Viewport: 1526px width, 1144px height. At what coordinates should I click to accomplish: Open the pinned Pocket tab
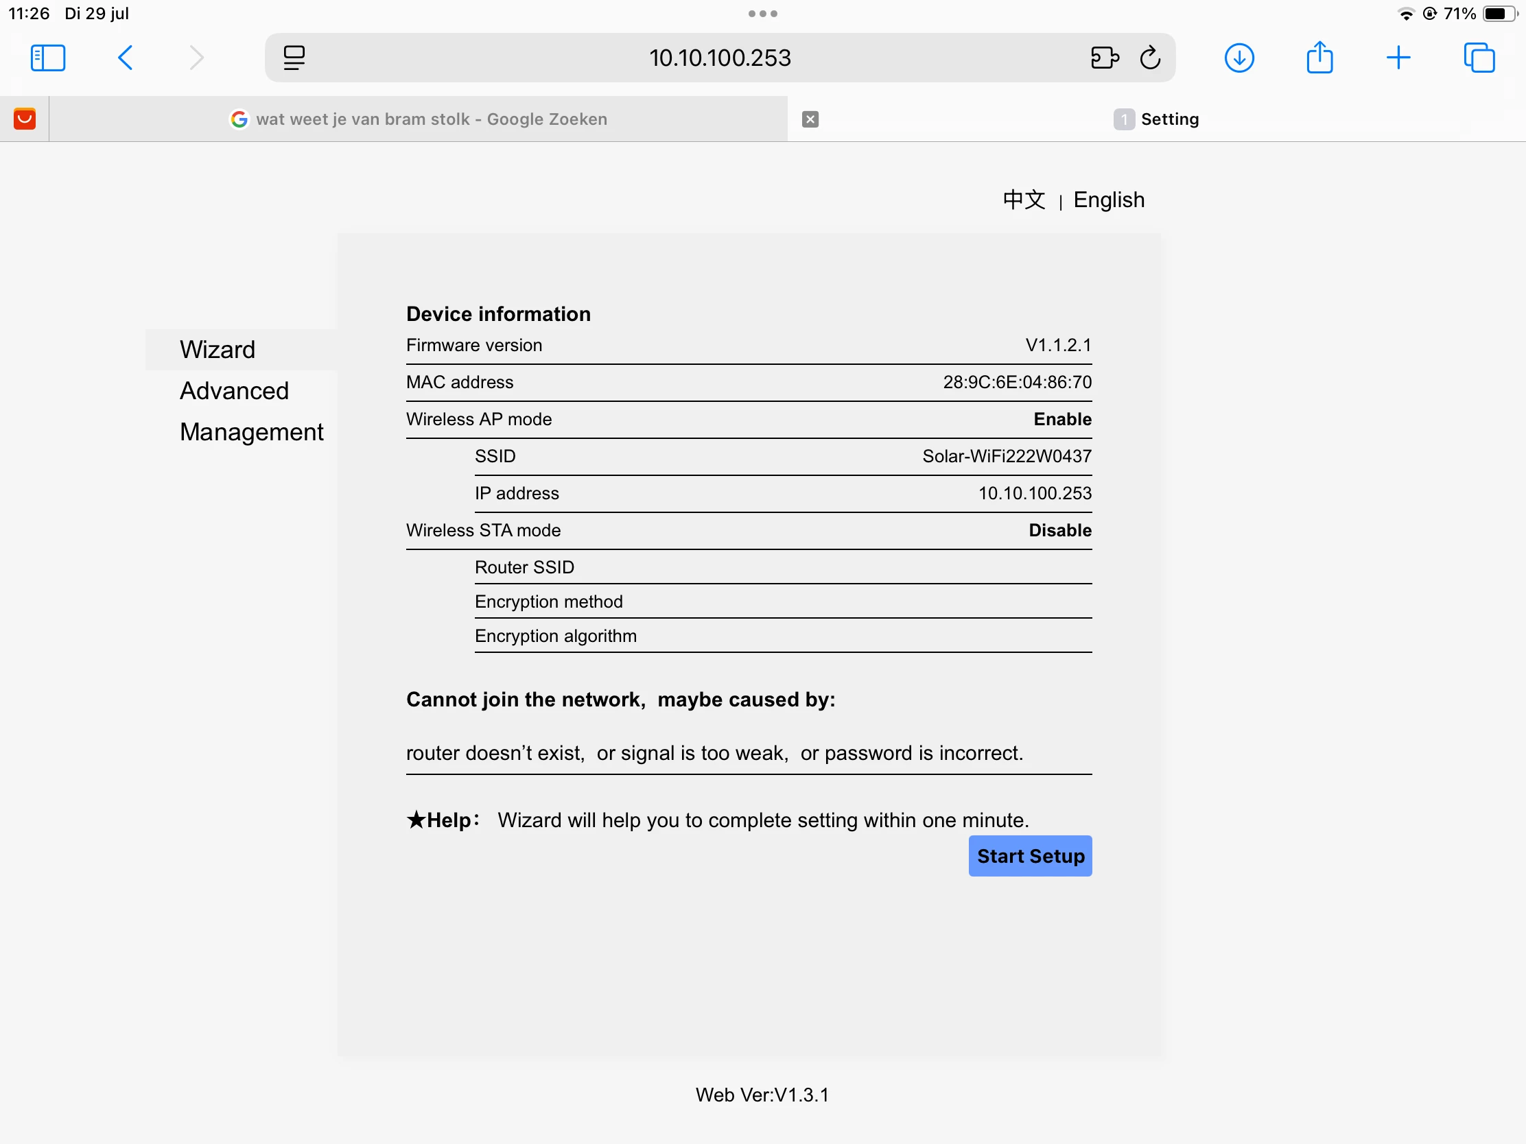(x=25, y=119)
